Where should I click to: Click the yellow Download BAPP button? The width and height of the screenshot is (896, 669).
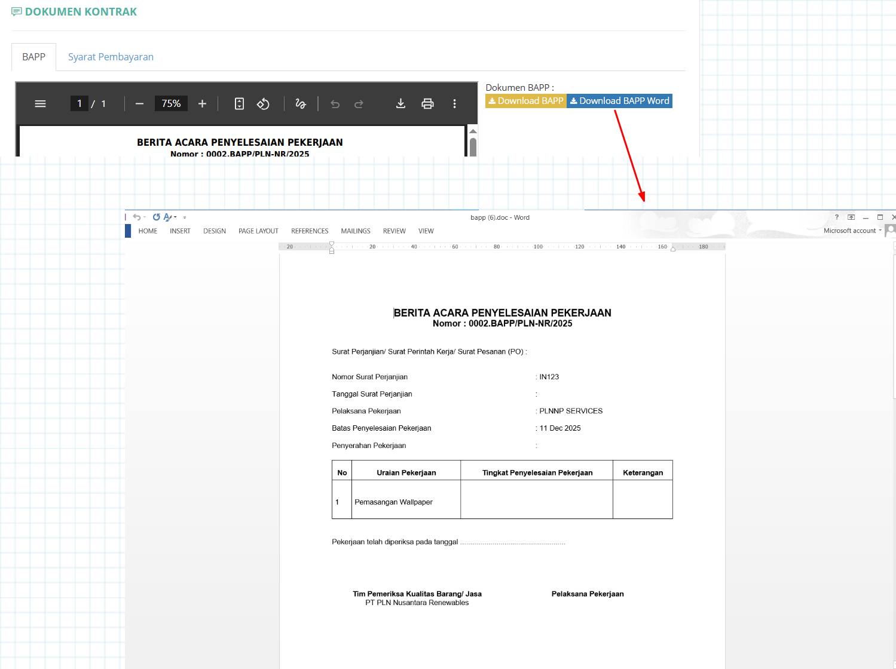526,101
